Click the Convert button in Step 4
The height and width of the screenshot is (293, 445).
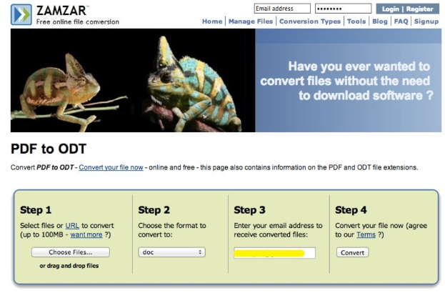(352, 252)
